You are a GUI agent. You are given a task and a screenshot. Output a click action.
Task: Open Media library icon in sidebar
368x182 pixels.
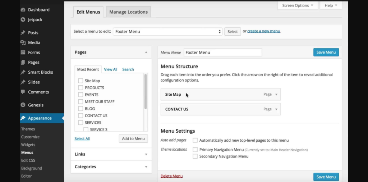(x=23, y=42)
